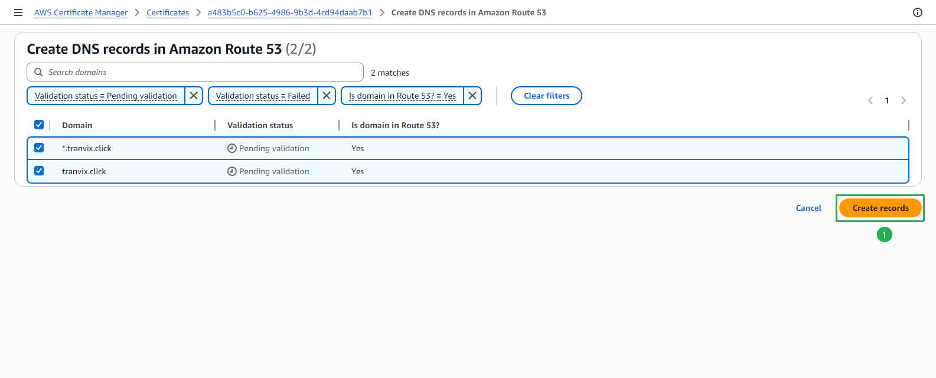The image size is (936, 378).
Task: Click the Domain column header
Action: pos(77,125)
